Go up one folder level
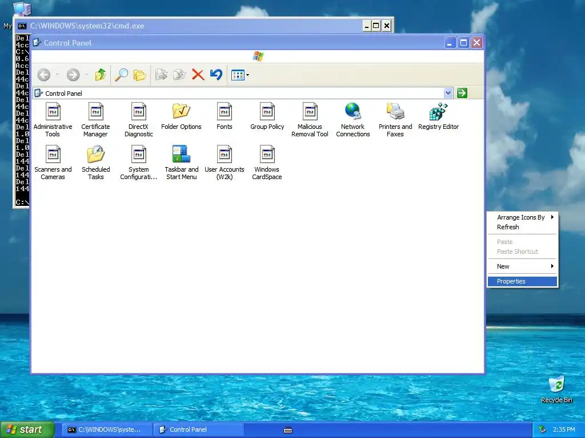The height and width of the screenshot is (438, 585). 100,75
